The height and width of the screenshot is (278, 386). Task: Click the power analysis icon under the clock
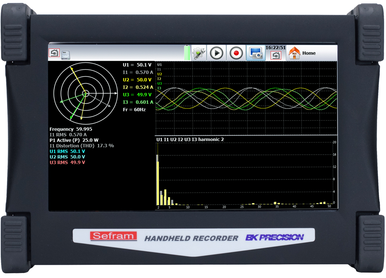pos(276,55)
